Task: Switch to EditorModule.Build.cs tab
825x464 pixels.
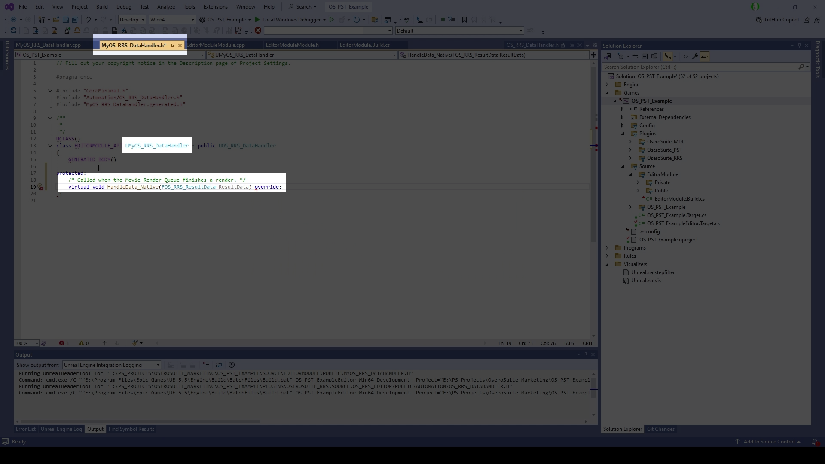Action: pyautogui.click(x=364, y=45)
